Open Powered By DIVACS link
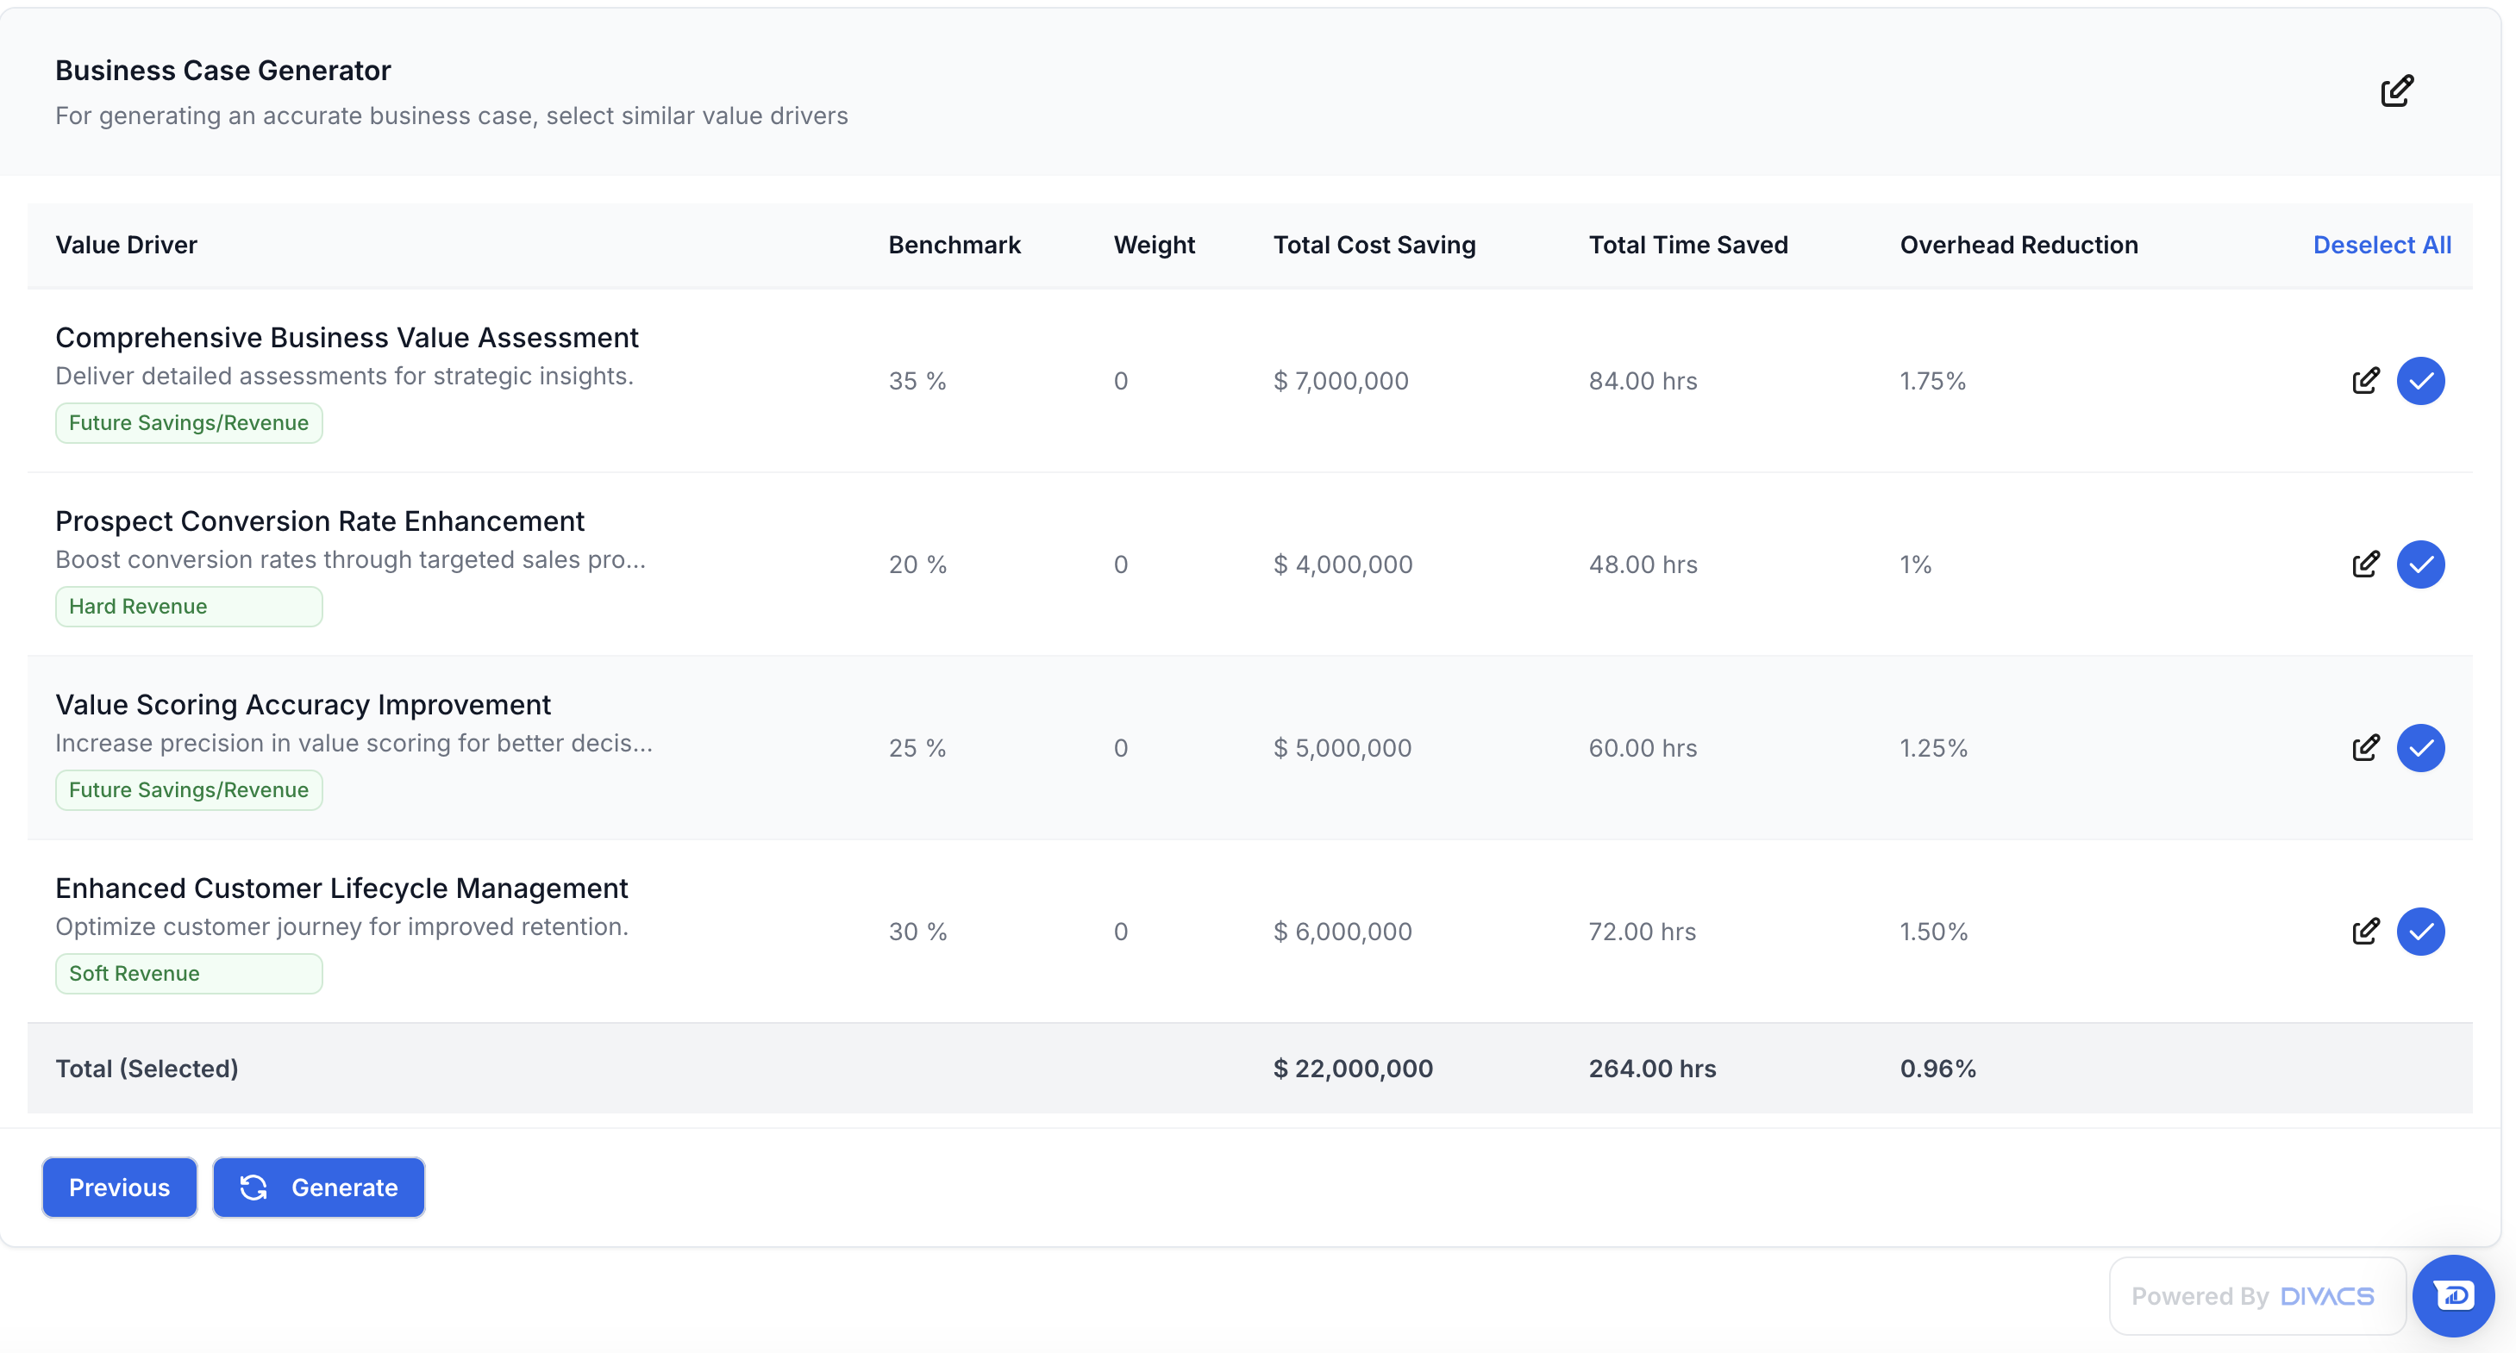The height and width of the screenshot is (1353, 2516). click(2254, 1296)
